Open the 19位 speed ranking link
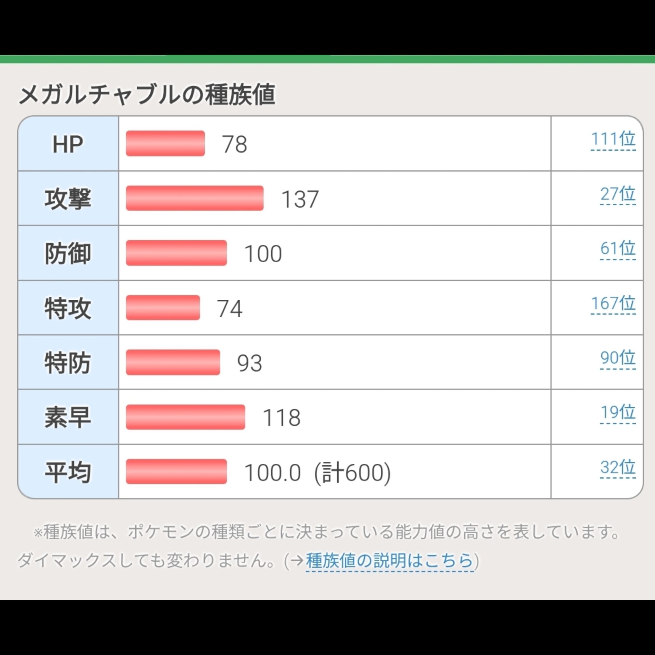 click(617, 413)
